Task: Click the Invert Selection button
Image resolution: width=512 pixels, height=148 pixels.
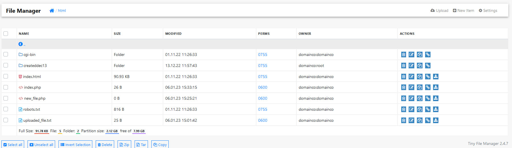Action: pyautogui.click(x=75, y=144)
